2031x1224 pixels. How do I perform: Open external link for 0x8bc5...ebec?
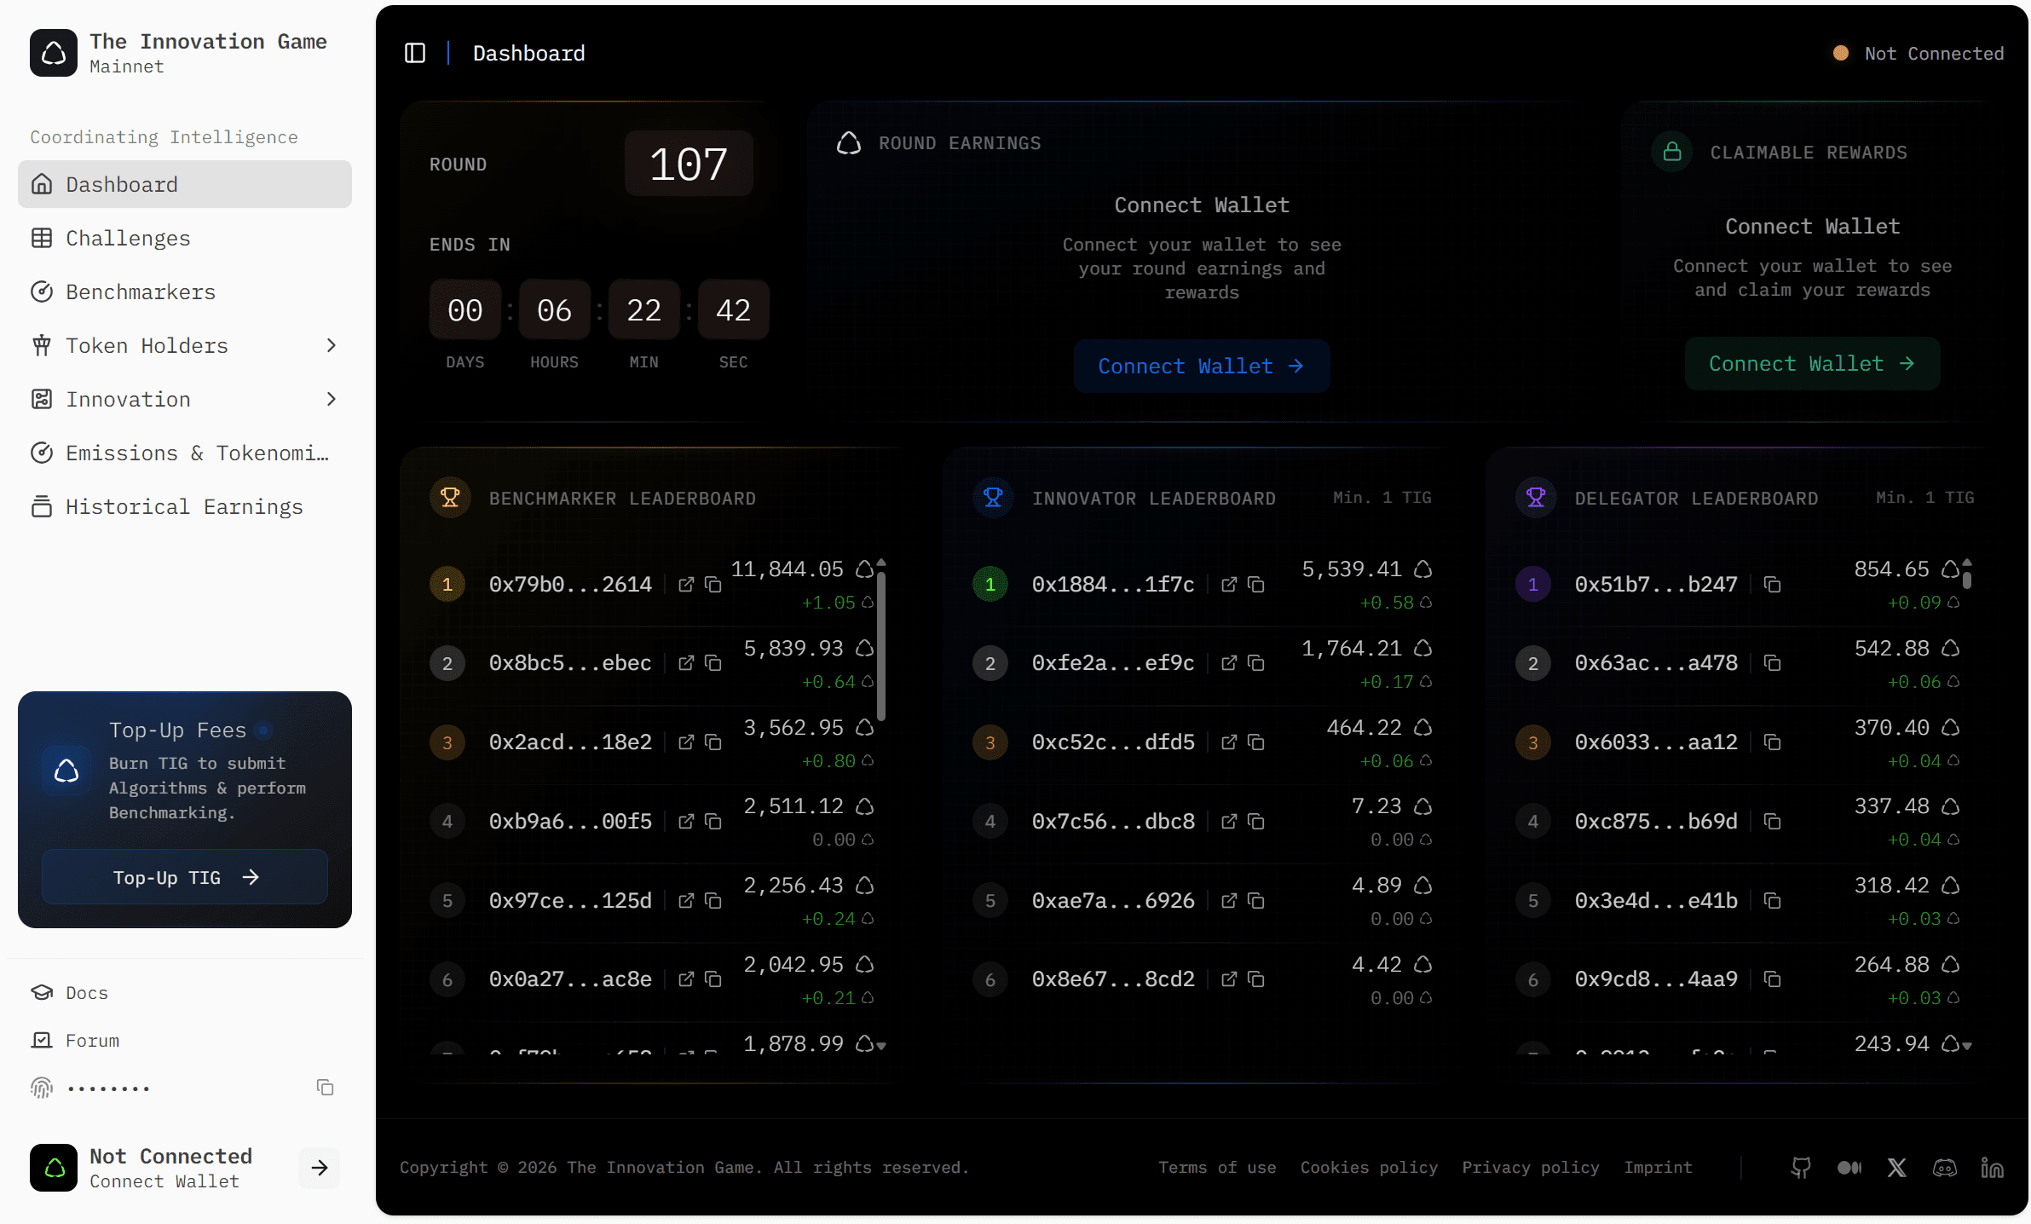686,663
